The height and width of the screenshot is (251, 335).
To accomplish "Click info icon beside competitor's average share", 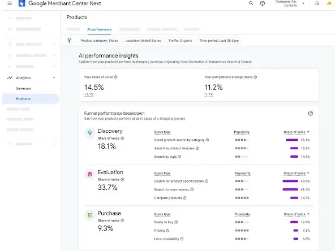I will (255, 77).
